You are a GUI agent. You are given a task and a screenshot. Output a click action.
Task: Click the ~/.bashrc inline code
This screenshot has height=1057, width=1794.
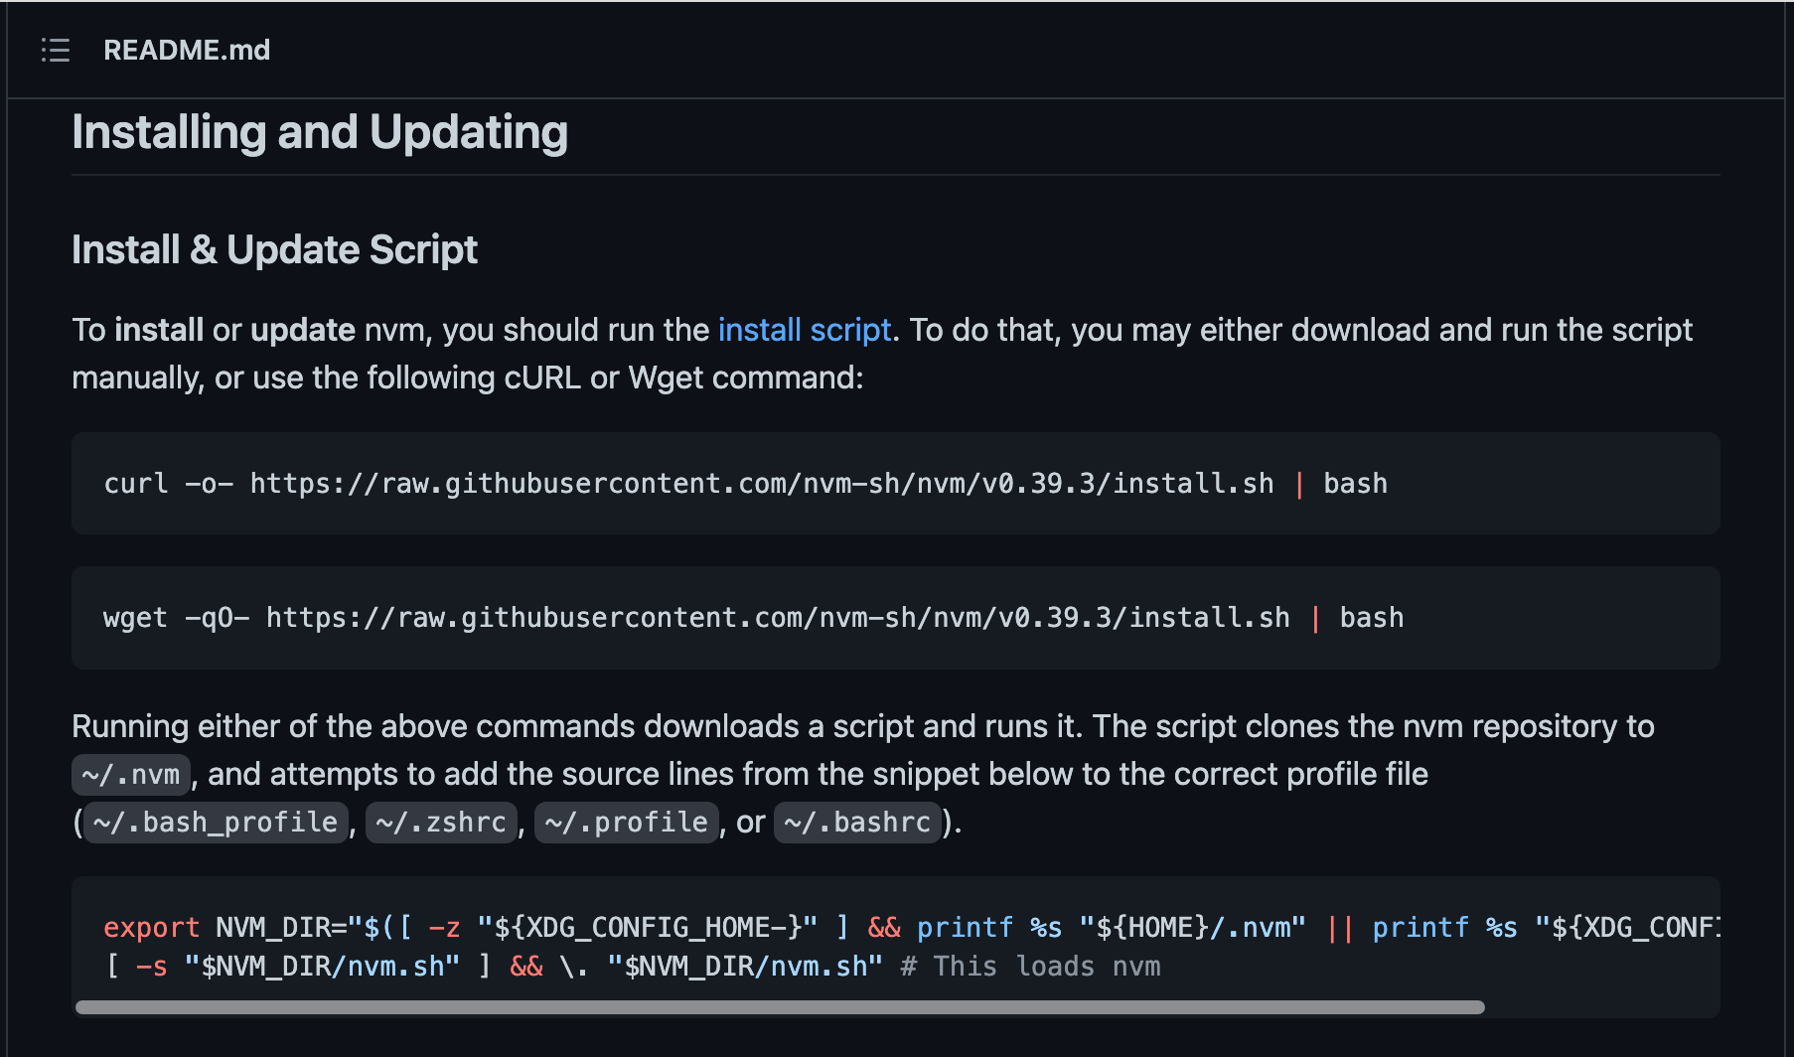[857, 823]
